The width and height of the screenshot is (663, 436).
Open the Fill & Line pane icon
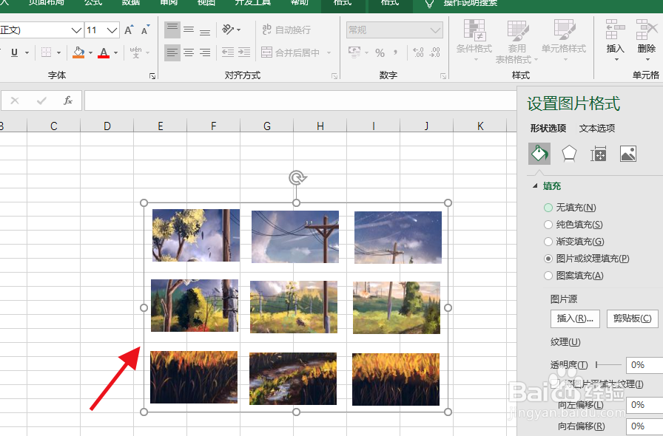tap(539, 154)
